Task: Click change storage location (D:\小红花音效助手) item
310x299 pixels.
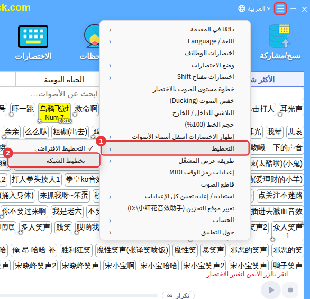Action: pos(175,208)
